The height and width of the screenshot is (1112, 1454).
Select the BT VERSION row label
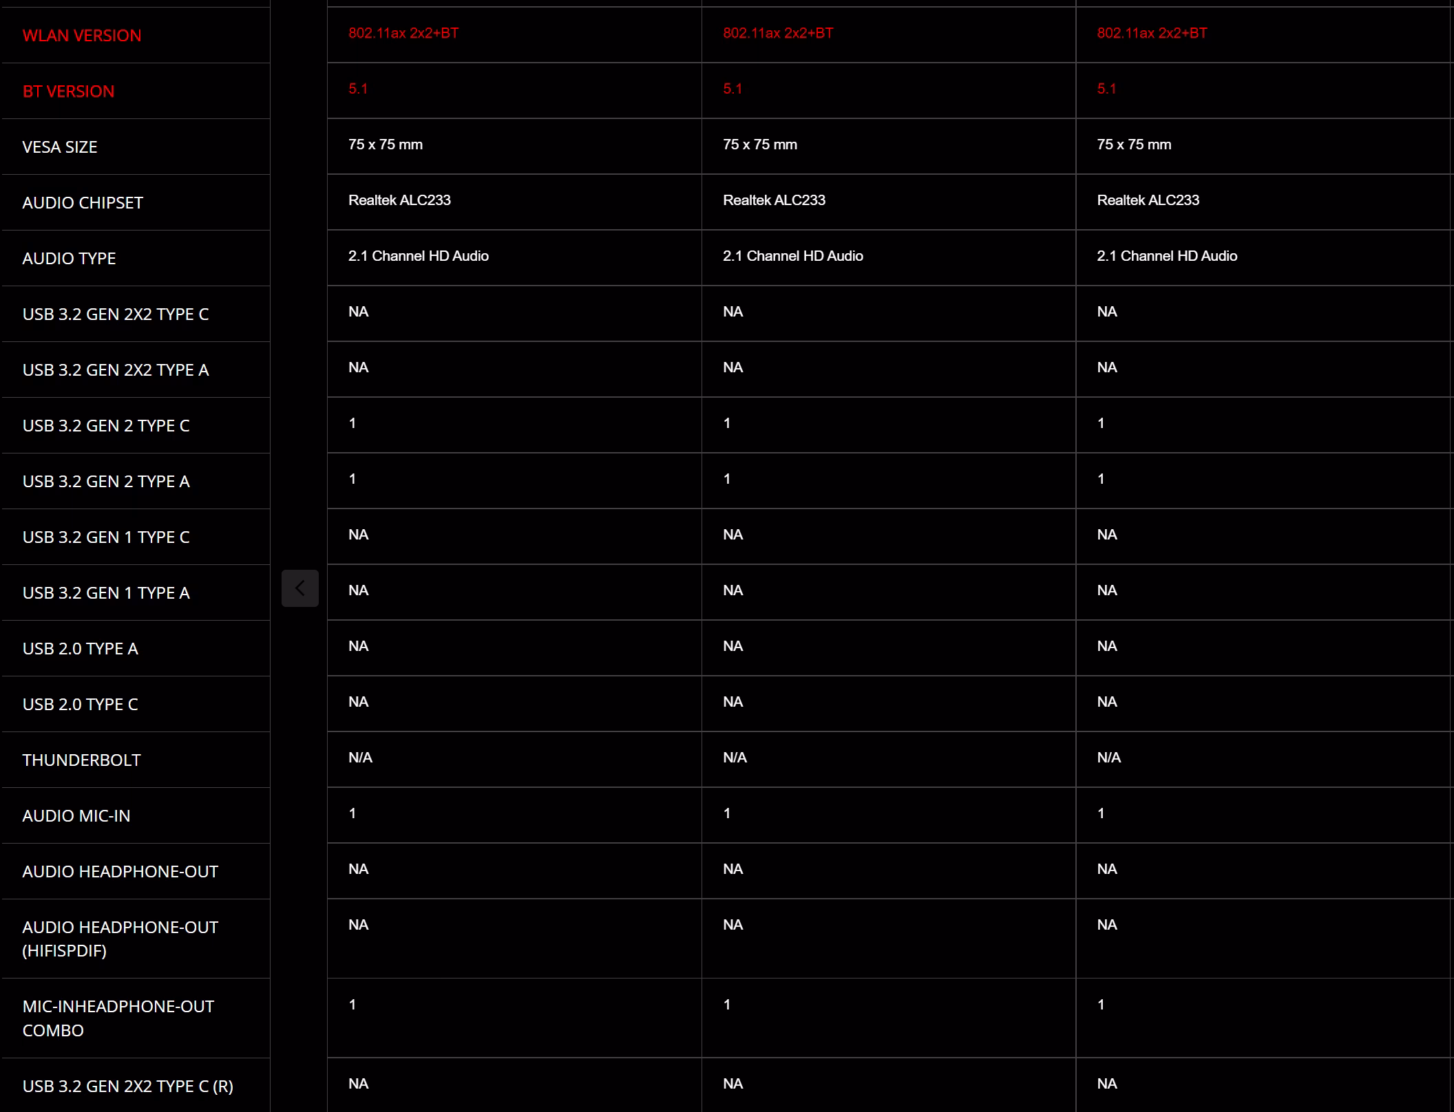[68, 92]
